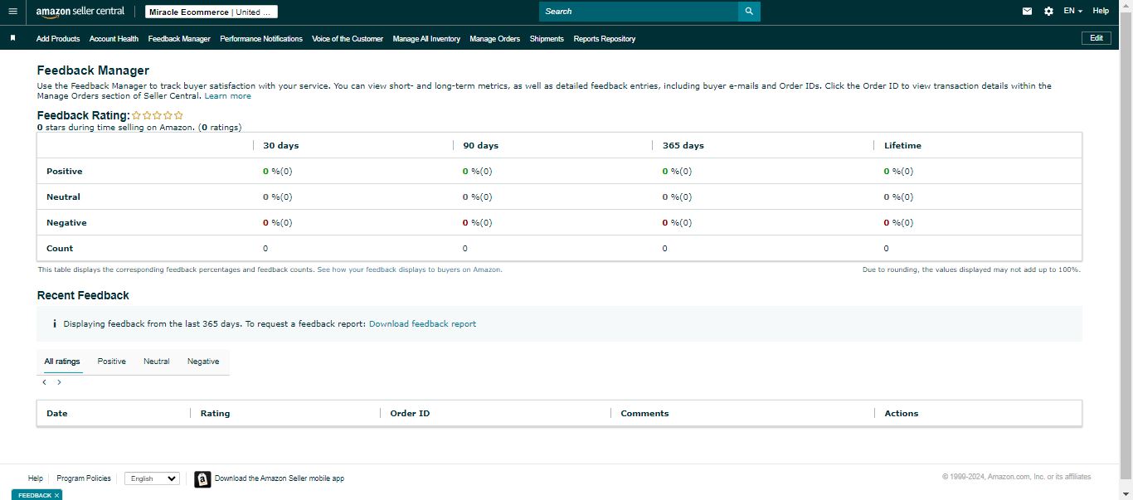Image resolution: width=1133 pixels, height=500 pixels.
Task: Open Manage All Inventory nav item
Action: tap(426, 39)
